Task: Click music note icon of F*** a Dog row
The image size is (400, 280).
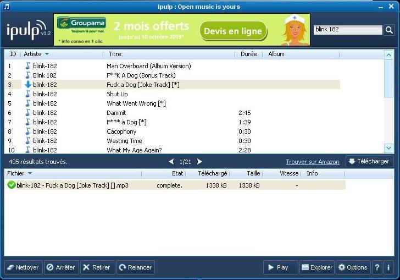Action: coord(28,122)
